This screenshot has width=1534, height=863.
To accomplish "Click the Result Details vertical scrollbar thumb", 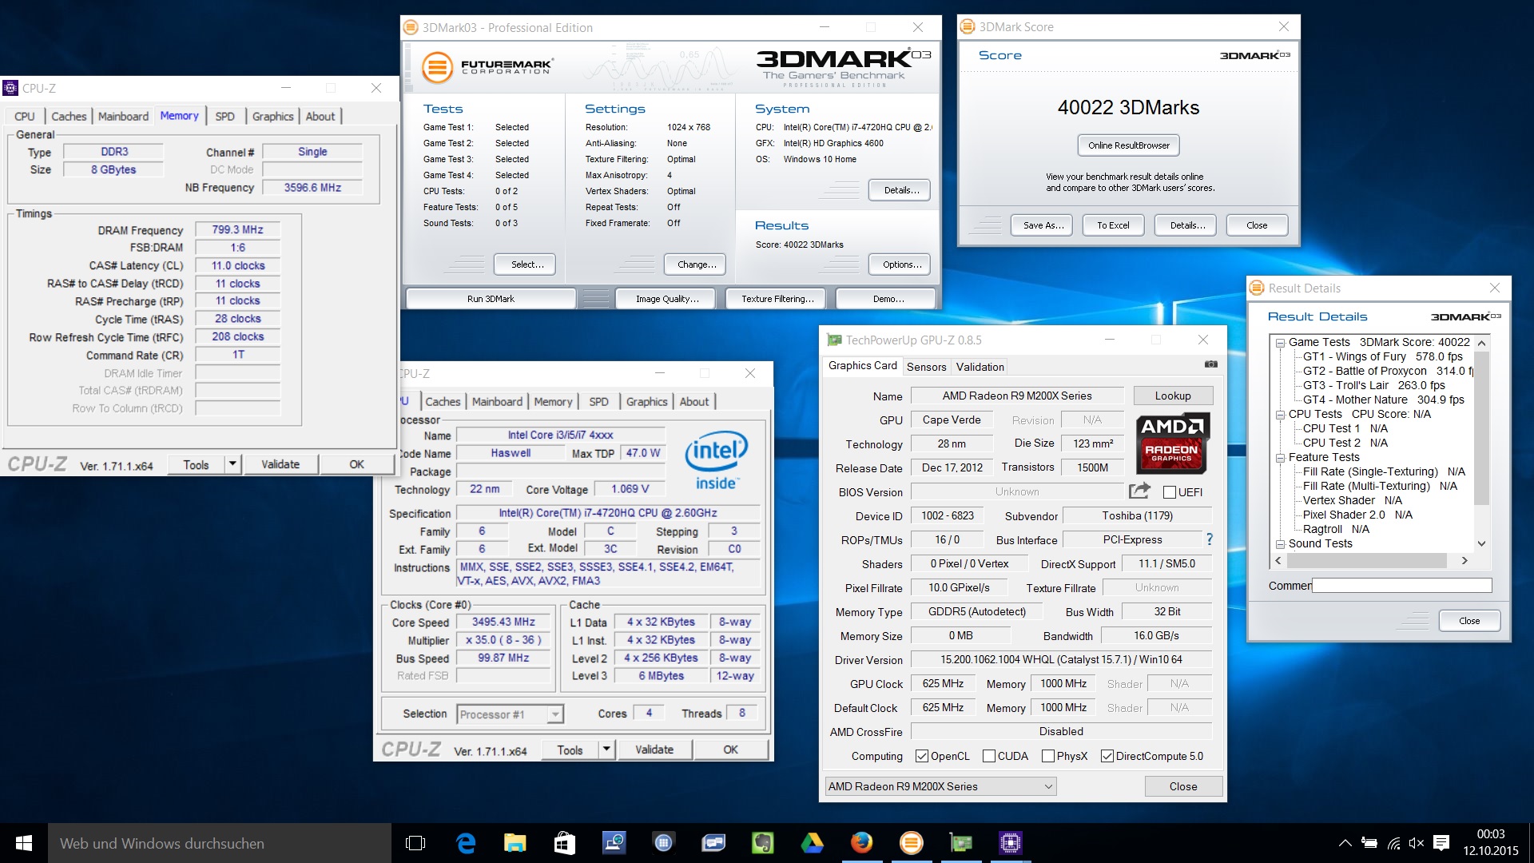I will 1481,428.
